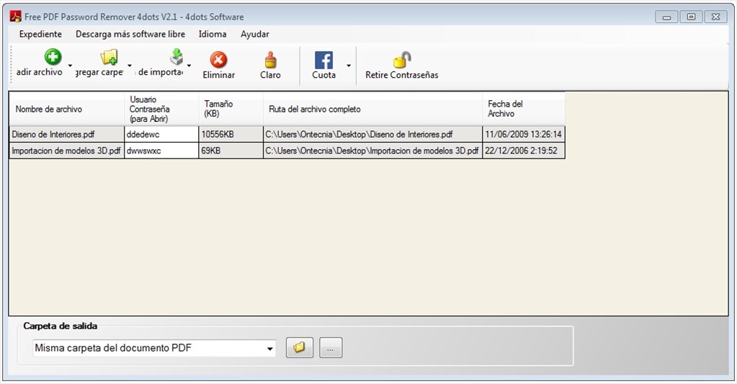Click date cell 22/12/2006 2:19:52
The image size is (737, 384).
click(x=524, y=151)
